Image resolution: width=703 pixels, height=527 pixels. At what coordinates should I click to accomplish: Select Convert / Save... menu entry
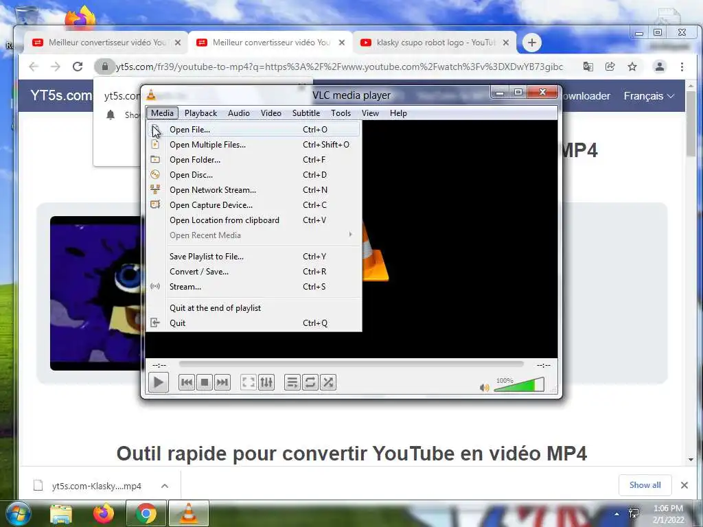(x=253, y=272)
